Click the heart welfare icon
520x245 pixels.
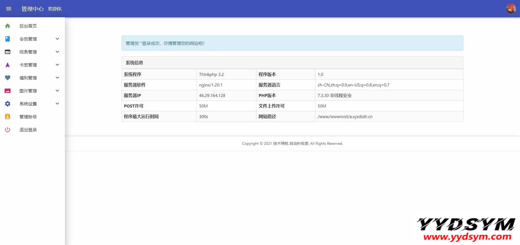point(8,78)
